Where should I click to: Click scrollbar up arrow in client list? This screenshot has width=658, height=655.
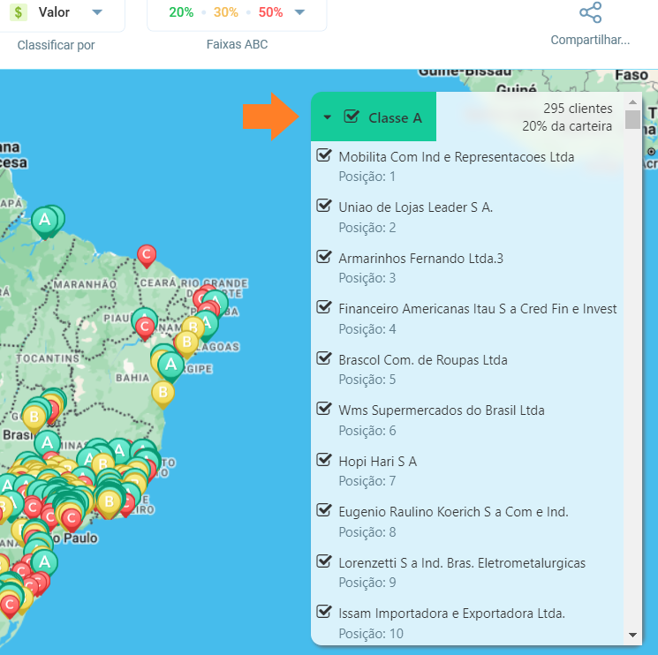point(632,102)
